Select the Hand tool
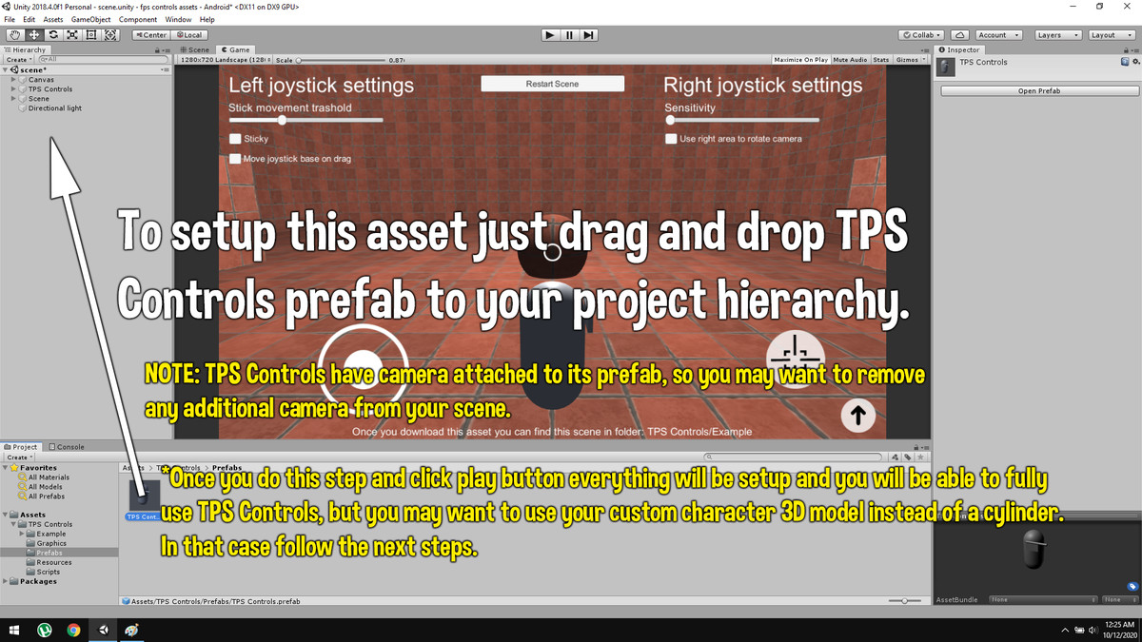The width and height of the screenshot is (1142, 642). (x=15, y=35)
